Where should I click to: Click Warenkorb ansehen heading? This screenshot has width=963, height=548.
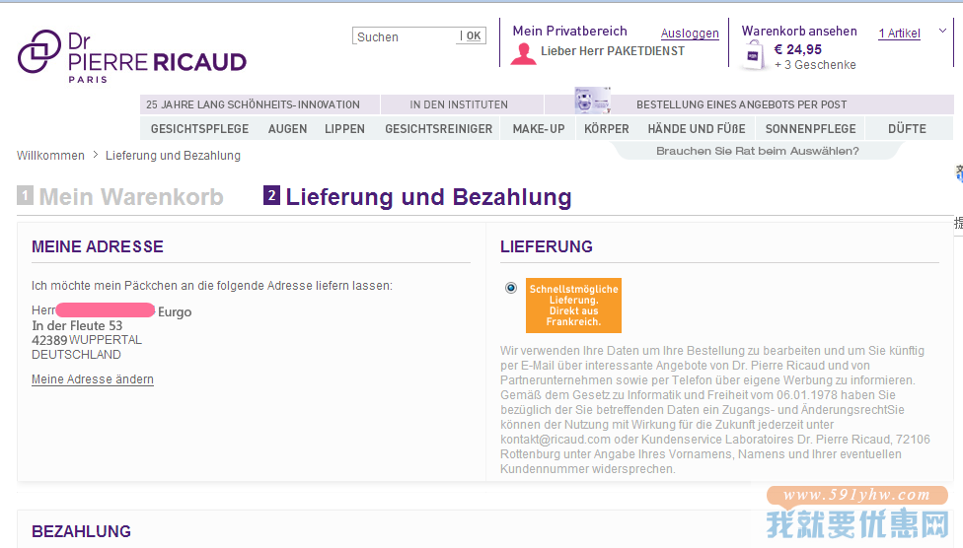tap(799, 31)
